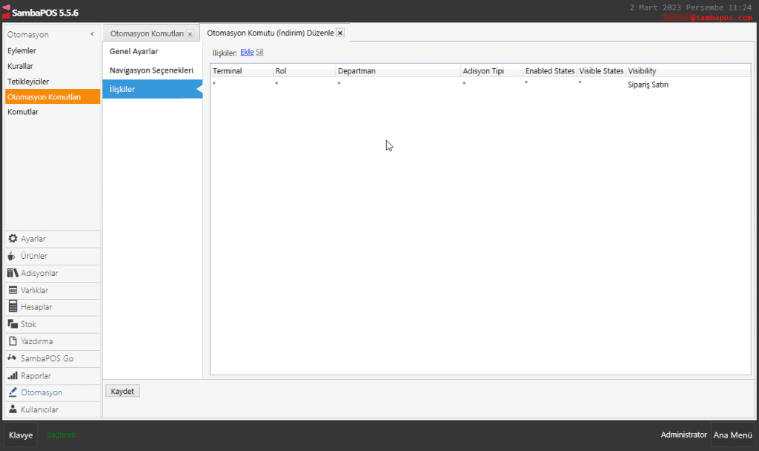
Task: Close the Otomasyon Komutları tab
Action: (x=190, y=34)
